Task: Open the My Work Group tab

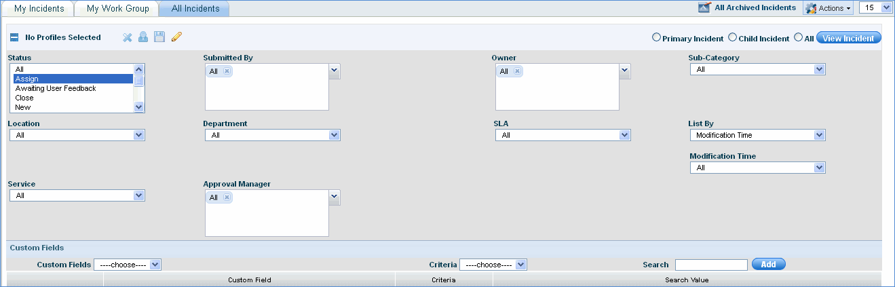Action: 118,9
